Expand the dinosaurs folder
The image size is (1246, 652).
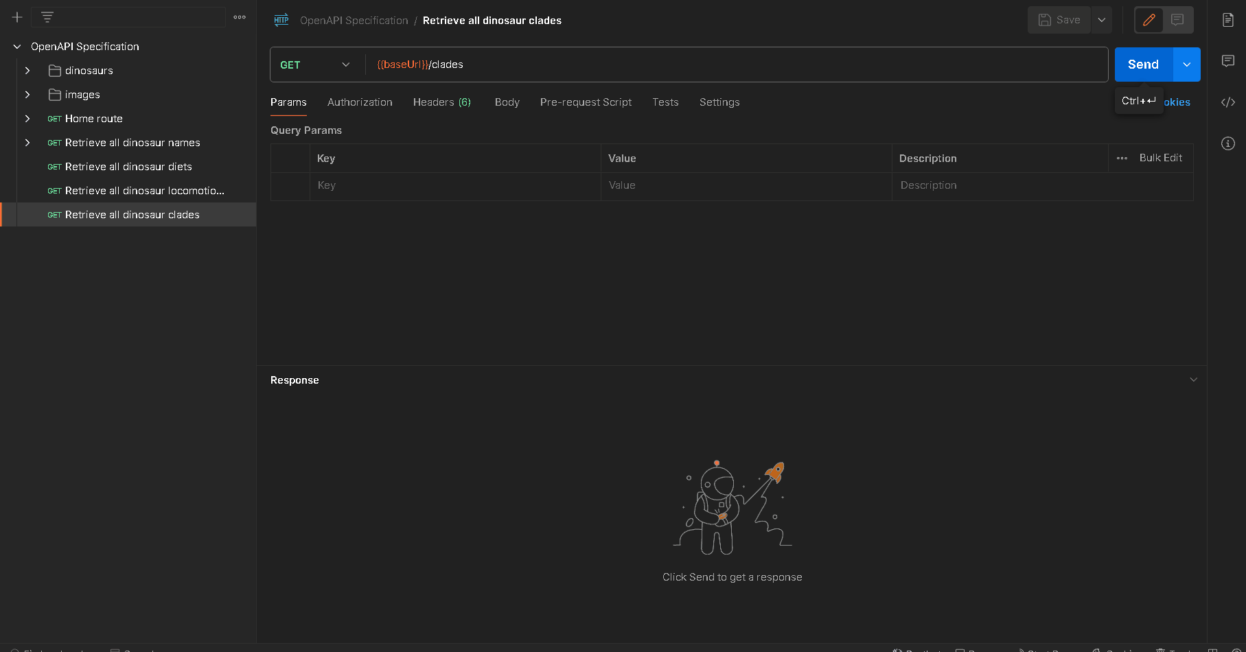(x=27, y=71)
